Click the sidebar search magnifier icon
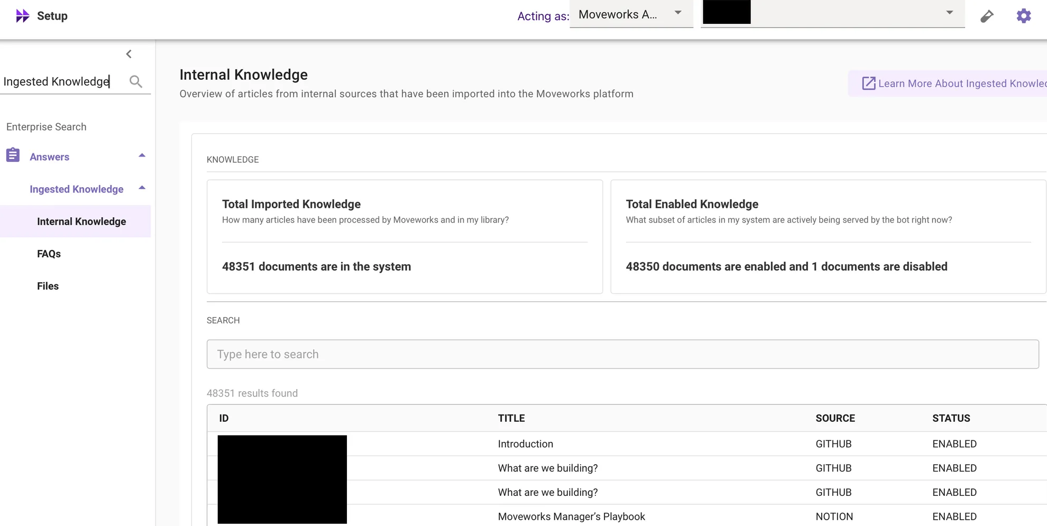This screenshot has height=526, width=1047. pyautogui.click(x=136, y=81)
